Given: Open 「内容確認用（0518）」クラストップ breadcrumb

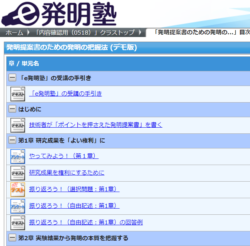Looking at the screenshot, I should point(85,32).
